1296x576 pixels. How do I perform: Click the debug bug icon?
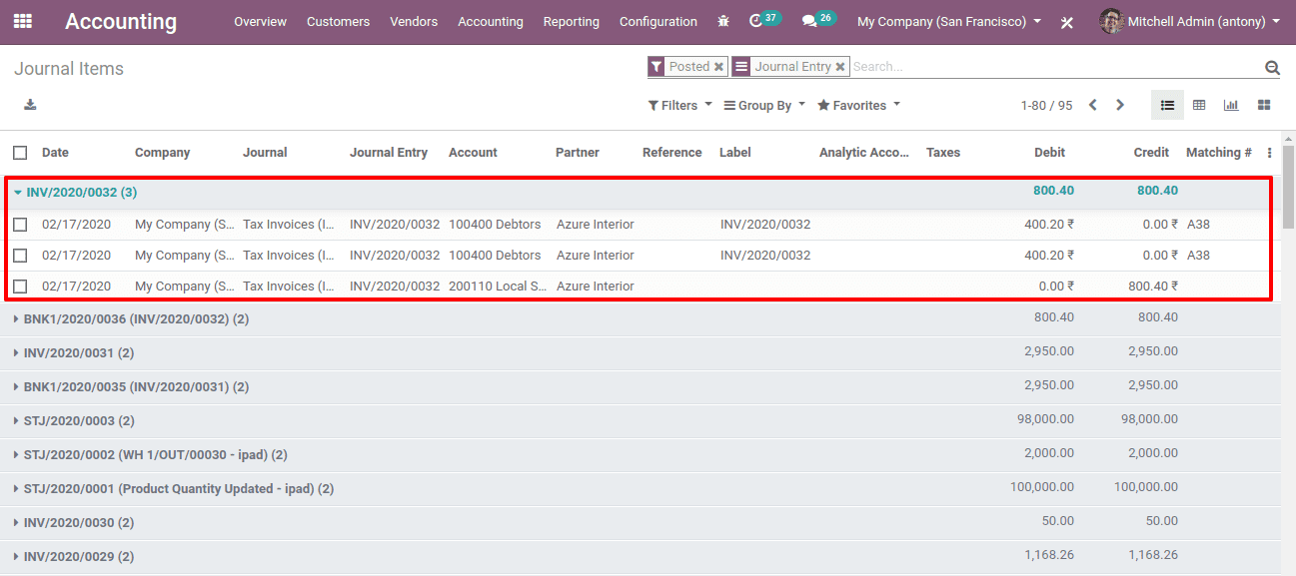click(723, 21)
